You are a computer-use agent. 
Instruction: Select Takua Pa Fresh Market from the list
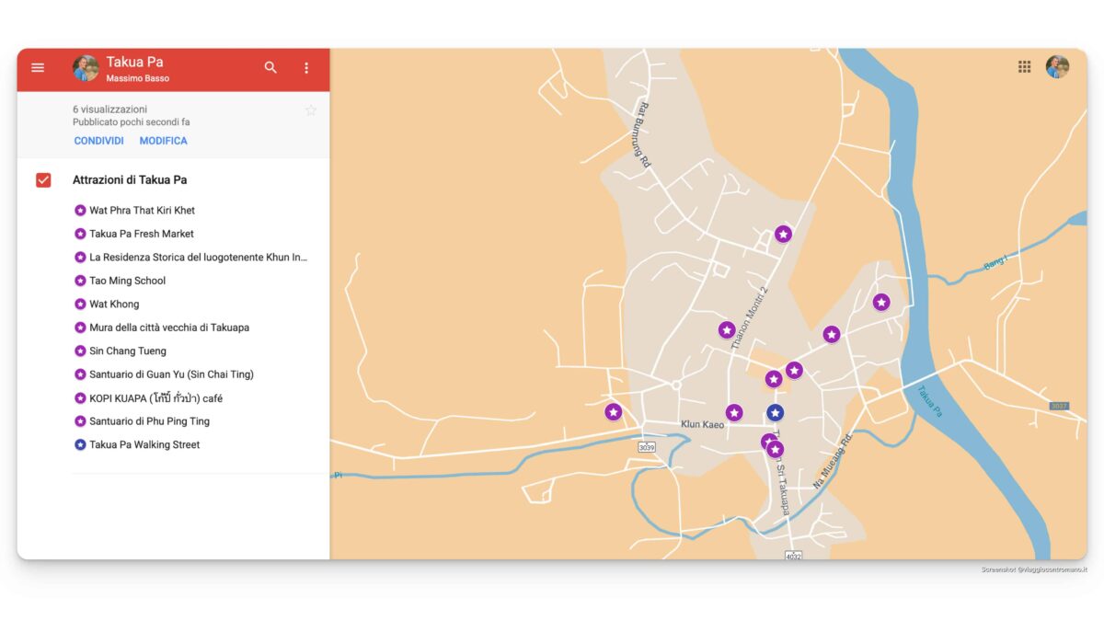click(142, 234)
